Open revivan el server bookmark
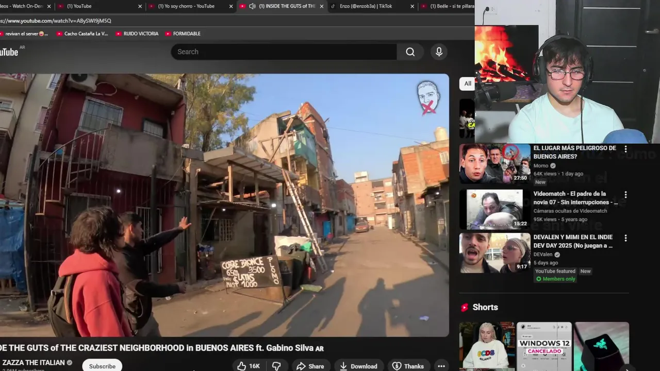Screen dimensions: 660x371 (24, 33)
